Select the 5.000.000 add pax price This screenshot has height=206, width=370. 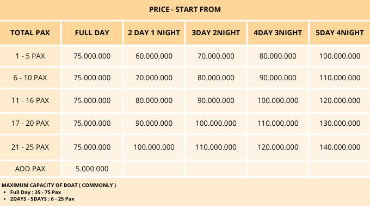(92, 169)
